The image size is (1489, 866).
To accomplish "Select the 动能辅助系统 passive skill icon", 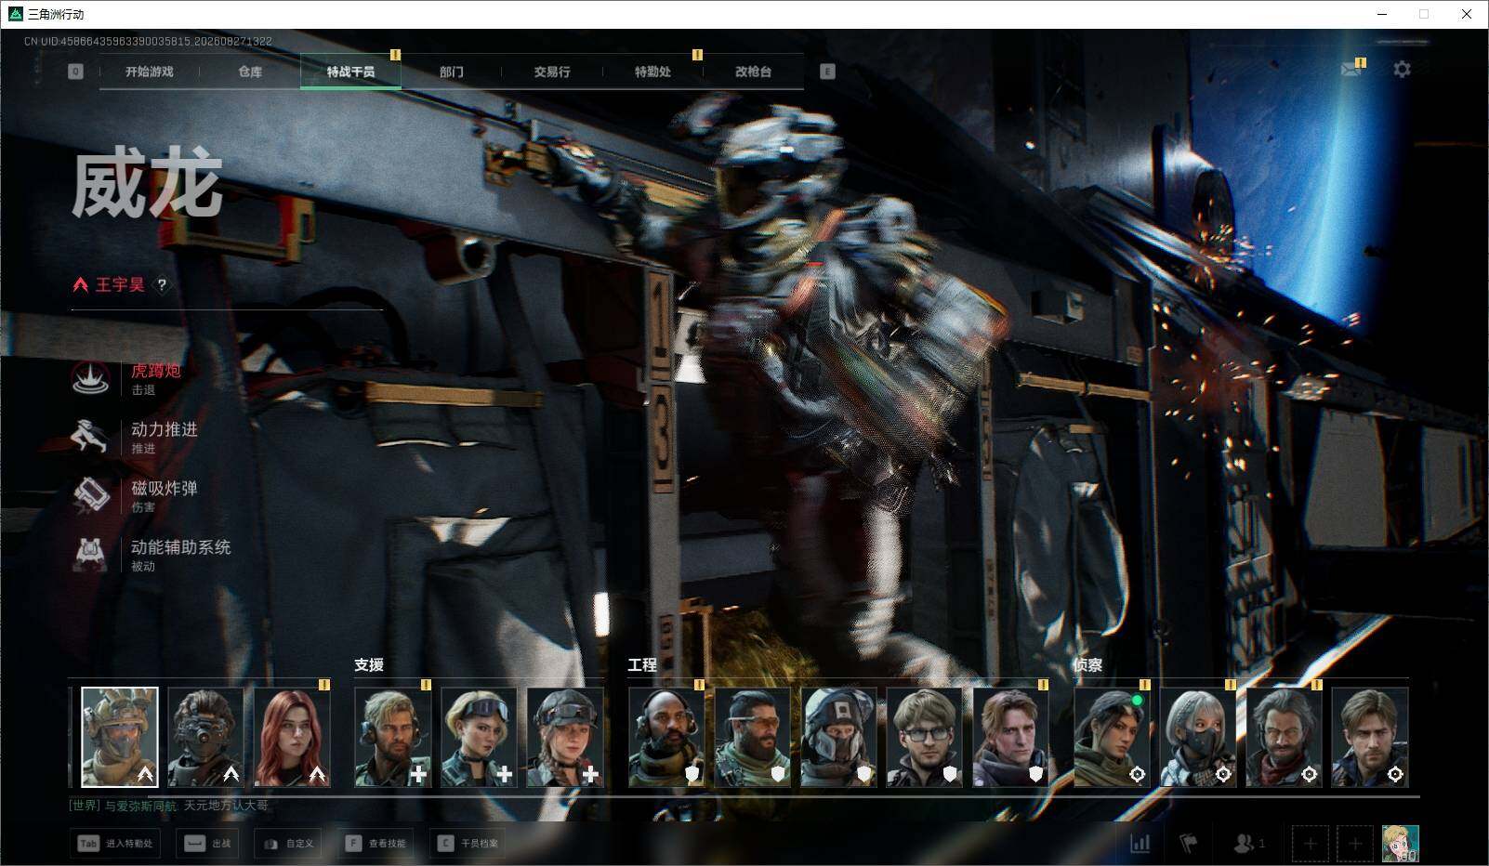I will tap(90, 554).
